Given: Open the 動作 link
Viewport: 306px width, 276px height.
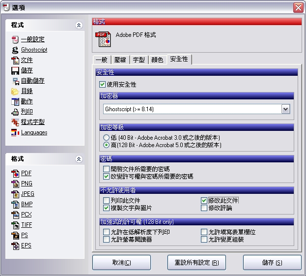Looking at the screenshot, I should pyautogui.click(x=27, y=101).
